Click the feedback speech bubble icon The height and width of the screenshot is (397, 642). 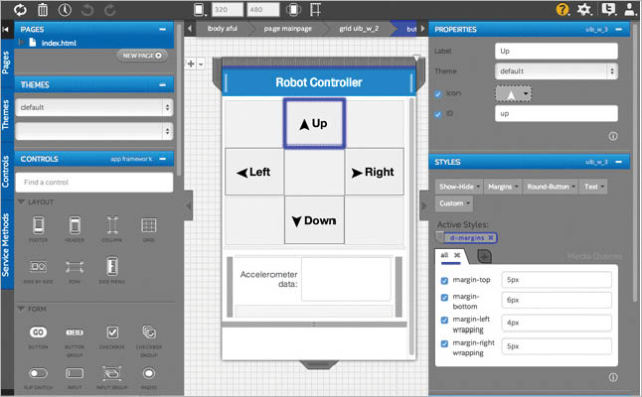[x=609, y=9]
